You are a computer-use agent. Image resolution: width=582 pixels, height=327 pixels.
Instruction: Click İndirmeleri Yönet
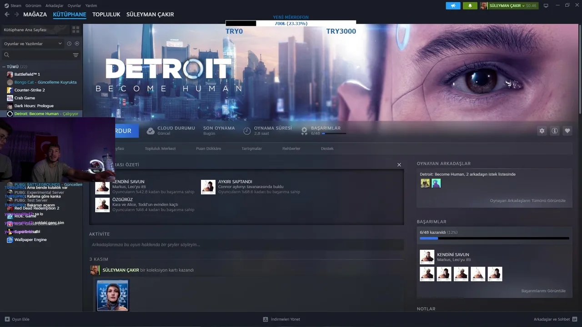[x=281, y=319]
